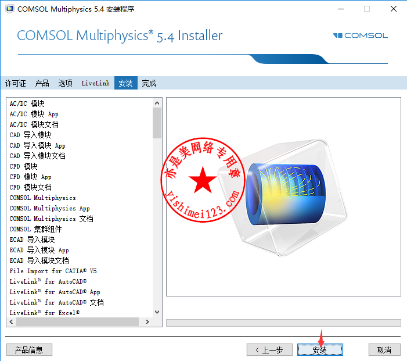
Task: Switch to the 完成 tab
Action: [149, 83]
